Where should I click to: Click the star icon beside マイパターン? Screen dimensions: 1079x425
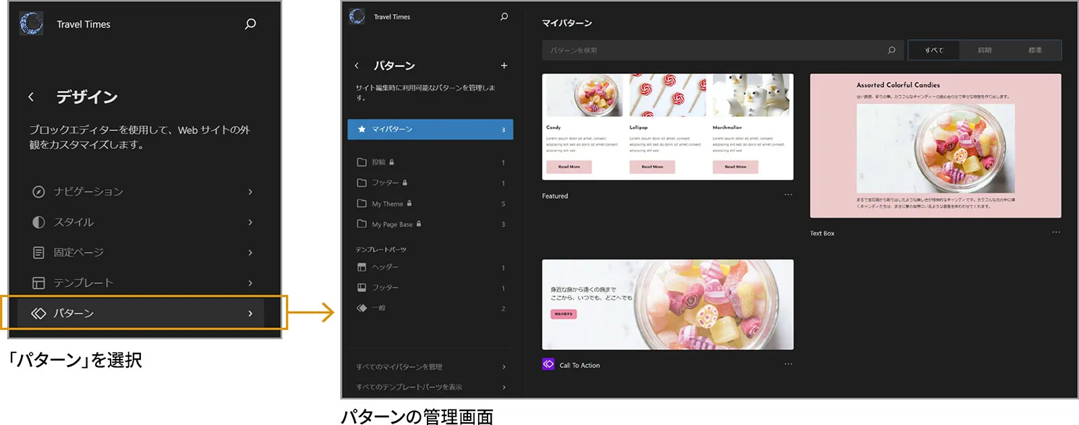[361, 129]
